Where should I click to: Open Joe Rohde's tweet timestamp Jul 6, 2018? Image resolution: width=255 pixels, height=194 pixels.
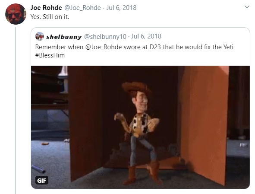tap(121, 8)
